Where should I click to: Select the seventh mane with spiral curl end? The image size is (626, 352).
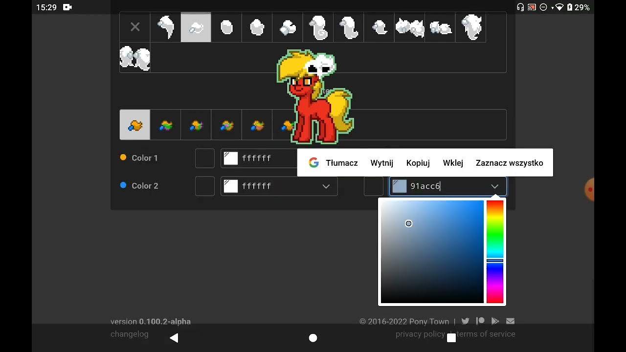(x=318, y=27)
